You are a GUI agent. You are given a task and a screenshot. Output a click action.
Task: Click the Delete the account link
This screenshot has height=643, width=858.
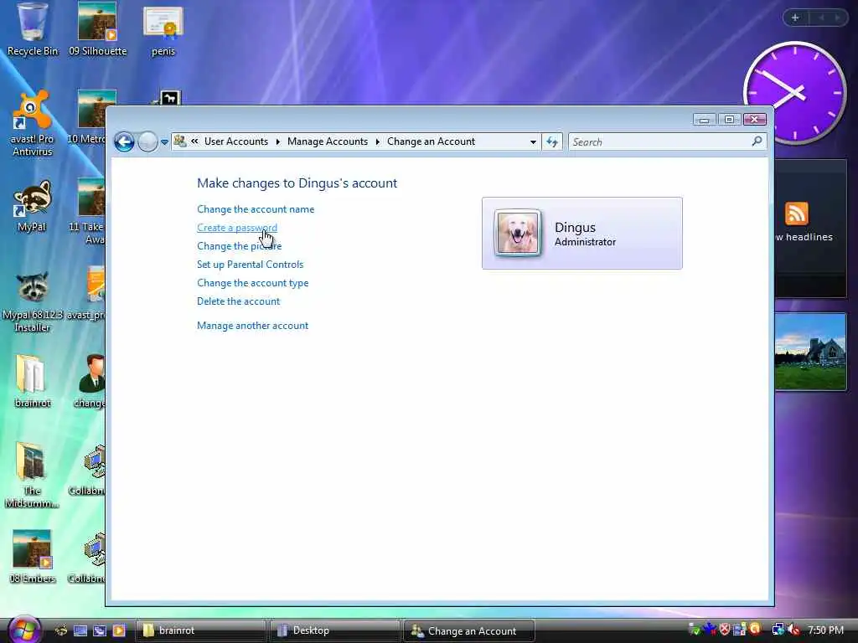pos(238,301)
